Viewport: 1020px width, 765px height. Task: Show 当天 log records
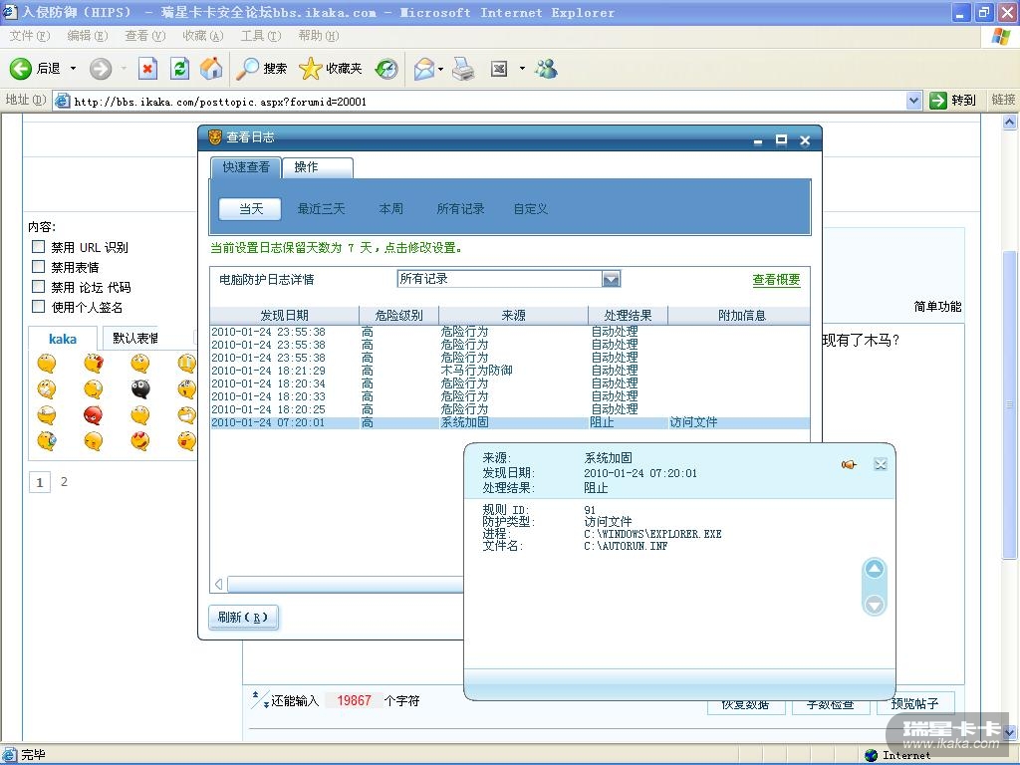click(250, 209)
